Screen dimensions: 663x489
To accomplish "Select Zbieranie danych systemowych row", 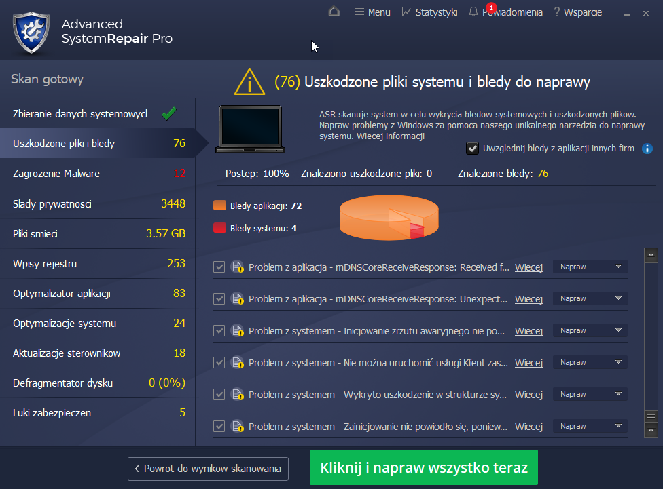I will coord(98,113).
